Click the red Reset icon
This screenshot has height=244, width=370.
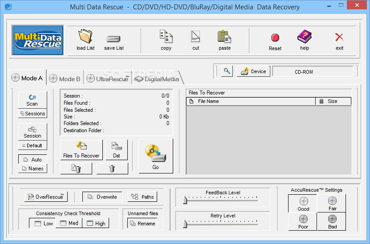(x=275, y=38)
